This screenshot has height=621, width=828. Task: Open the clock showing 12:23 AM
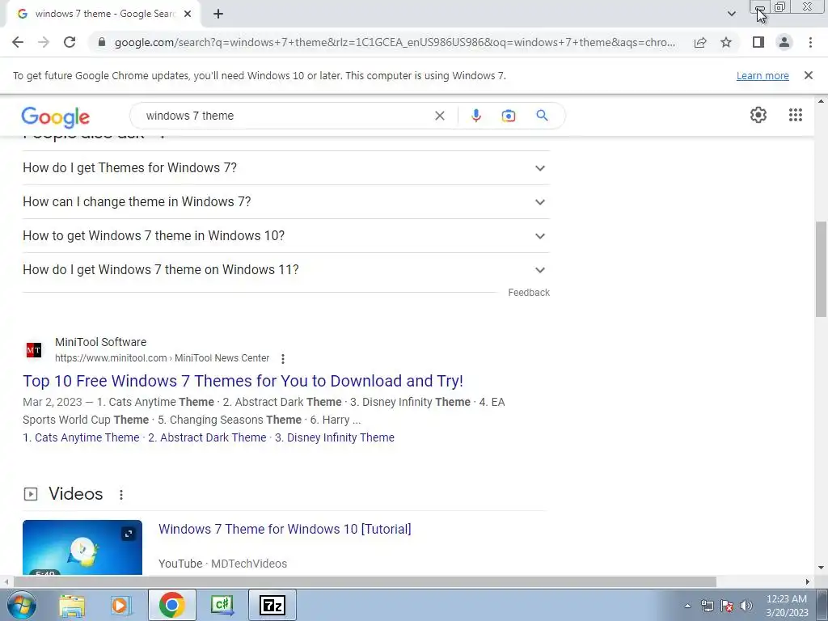pyautogui.click(x=787, y=606)
